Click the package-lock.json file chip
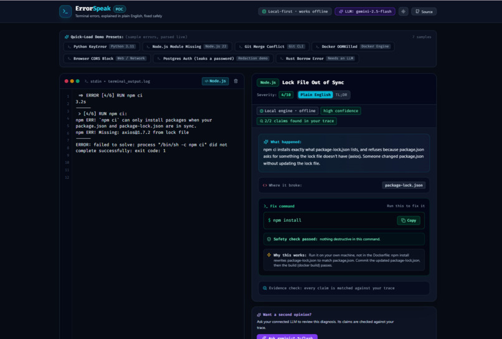 click(404, 185)
